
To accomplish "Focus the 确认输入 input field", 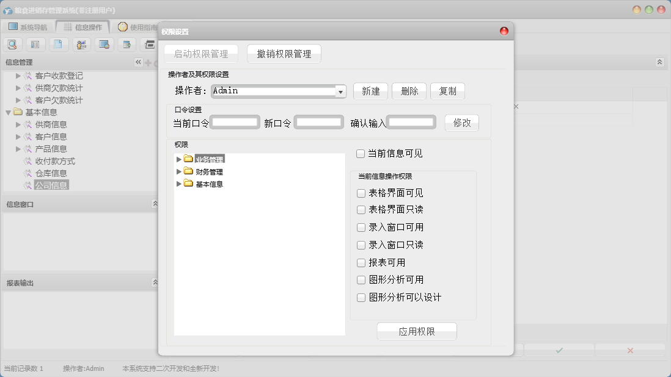I will click(411, 122).
